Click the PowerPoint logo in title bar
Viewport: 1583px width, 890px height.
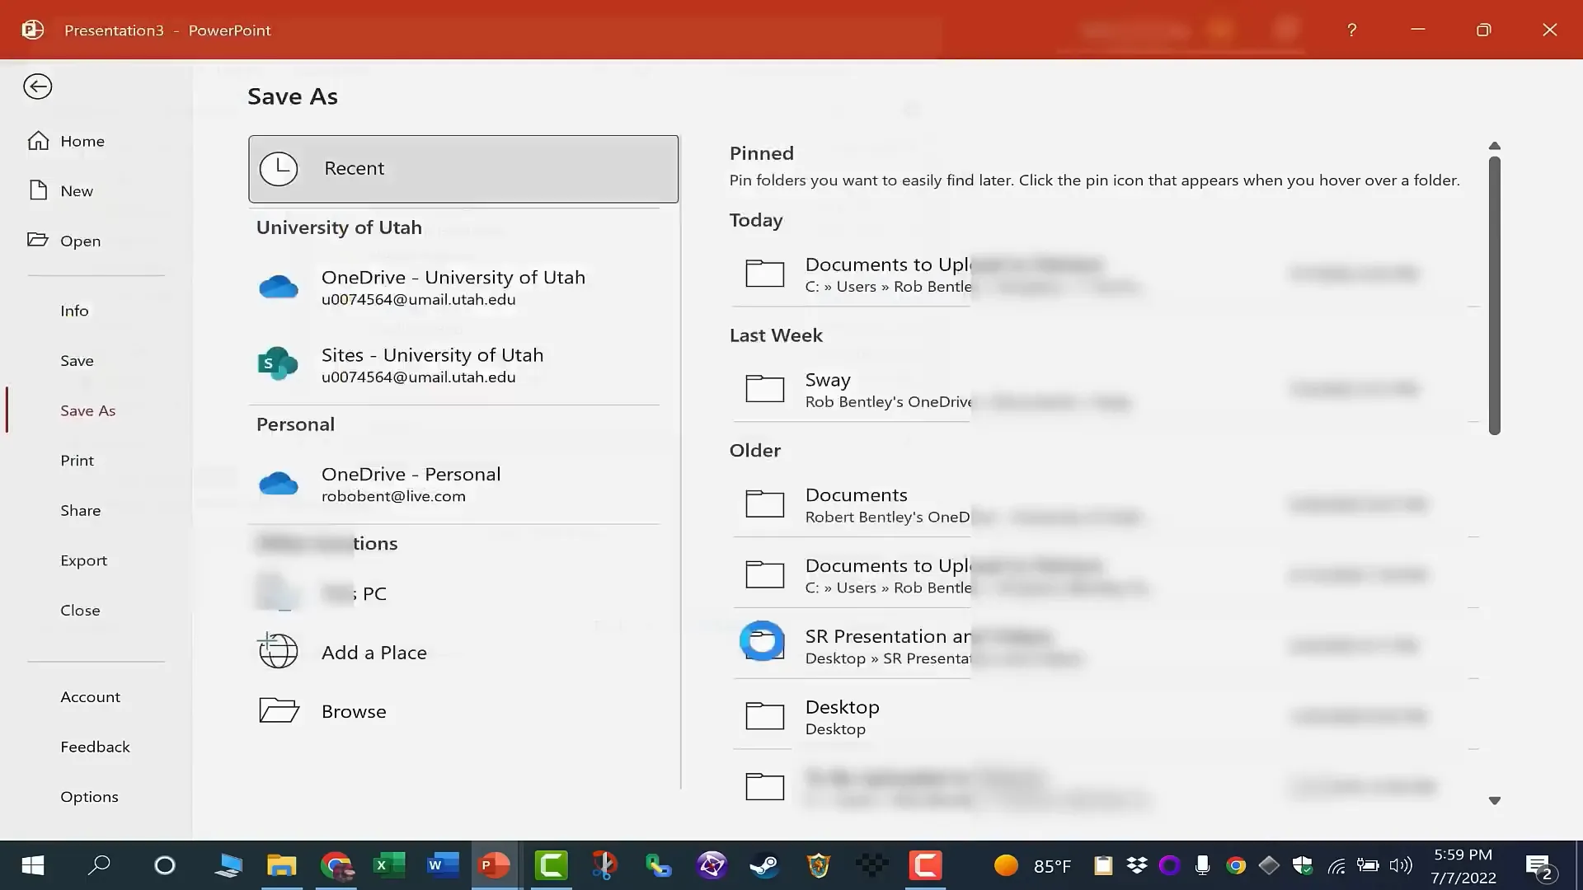click(33, 30)
